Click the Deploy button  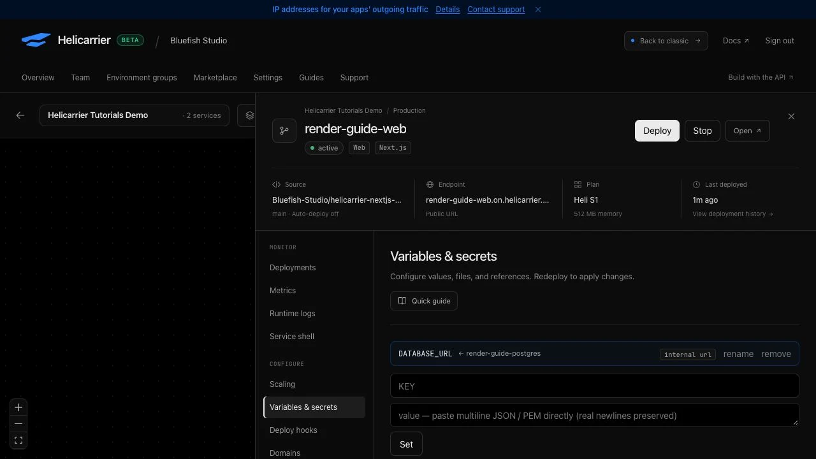[657, 131]
